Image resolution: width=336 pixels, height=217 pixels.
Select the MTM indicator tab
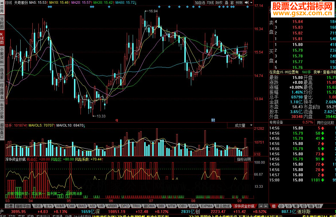point(171,206)
